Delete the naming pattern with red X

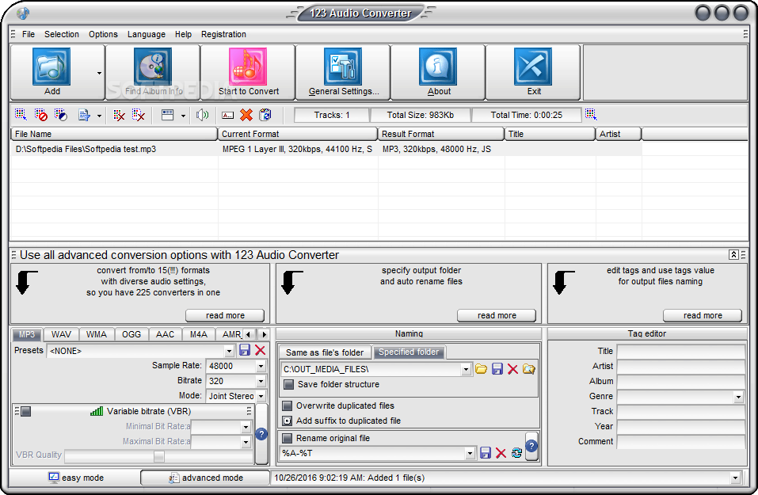point(501,453)
